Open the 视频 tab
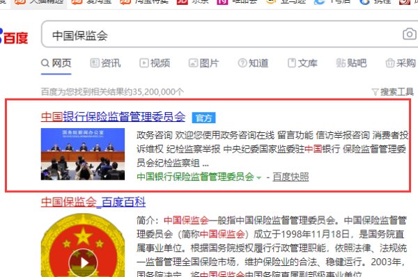Viewport: 418px width, 277px height. pos(155,63)
